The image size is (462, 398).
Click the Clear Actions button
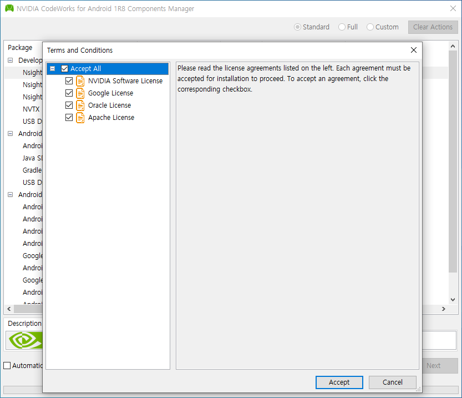point(433,27)
